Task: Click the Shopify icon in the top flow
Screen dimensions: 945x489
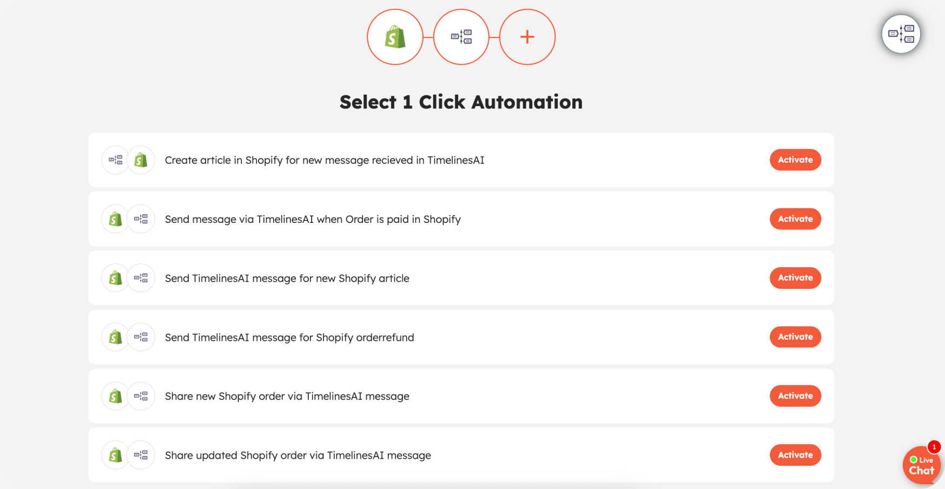Action: click(395, 36)
